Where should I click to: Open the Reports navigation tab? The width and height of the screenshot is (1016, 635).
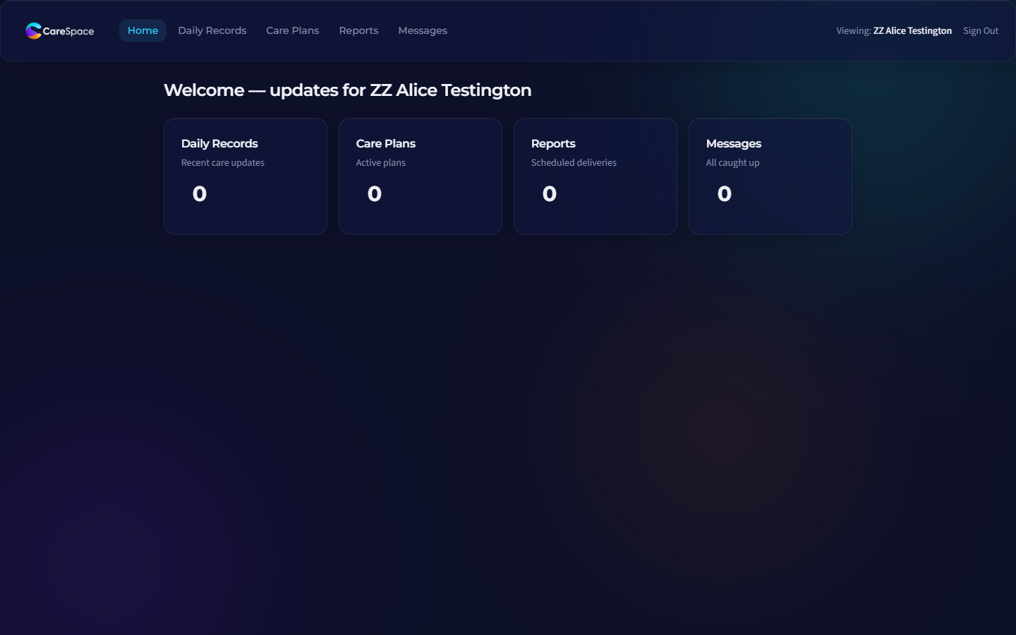click(358, 30)
